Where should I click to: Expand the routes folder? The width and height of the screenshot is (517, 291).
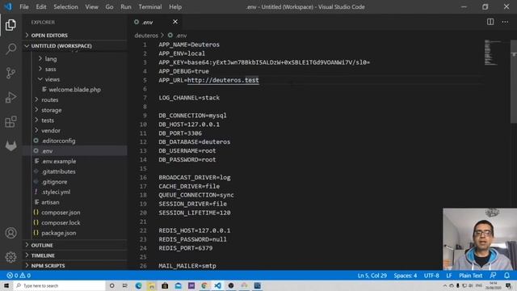(x=75, y=99)
